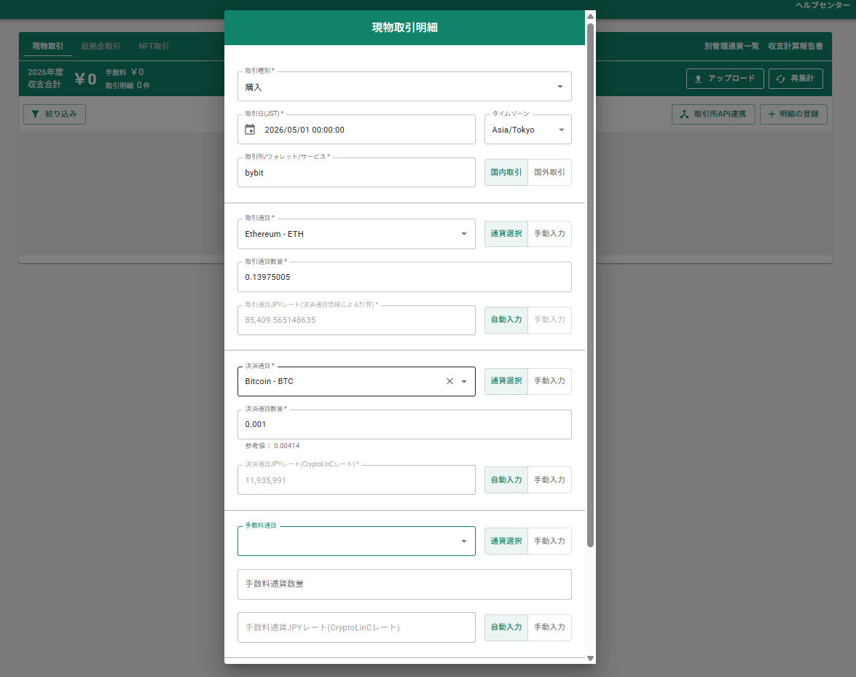Switch to NFT取引 tab

(x=154, y=47)
